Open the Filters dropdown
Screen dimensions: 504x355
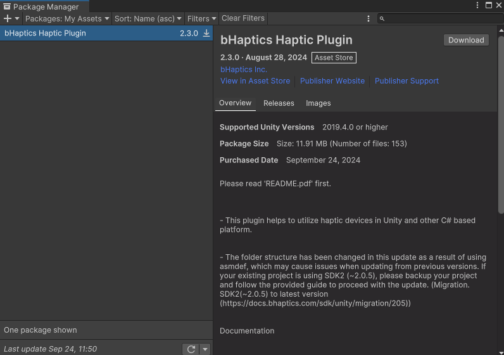pyautogui.click(x=201, y=18)
